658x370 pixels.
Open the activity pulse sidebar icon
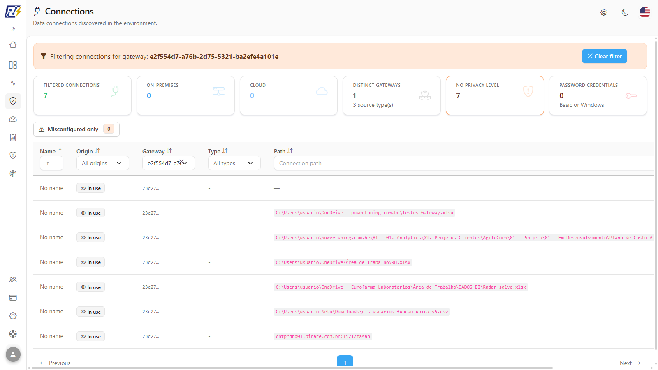pos(13,83)
